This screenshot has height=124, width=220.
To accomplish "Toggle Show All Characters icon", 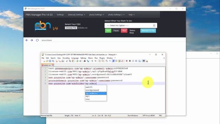I will pos(110,61).
